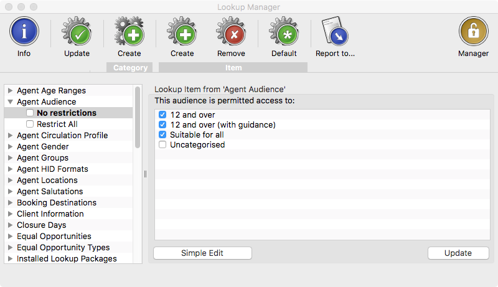Viewport: 498px width, 287px height.
Task: Click the gold Manager padlock icon
Action: (473, 31)
